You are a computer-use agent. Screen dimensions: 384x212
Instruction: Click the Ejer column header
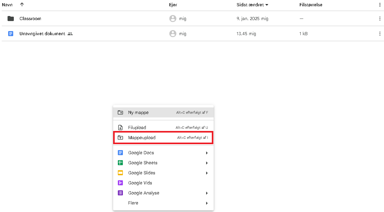click(173, 5)
